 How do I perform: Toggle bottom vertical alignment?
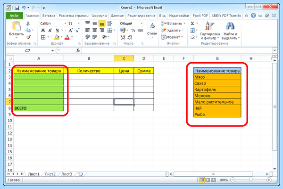[x=102, y=24]
